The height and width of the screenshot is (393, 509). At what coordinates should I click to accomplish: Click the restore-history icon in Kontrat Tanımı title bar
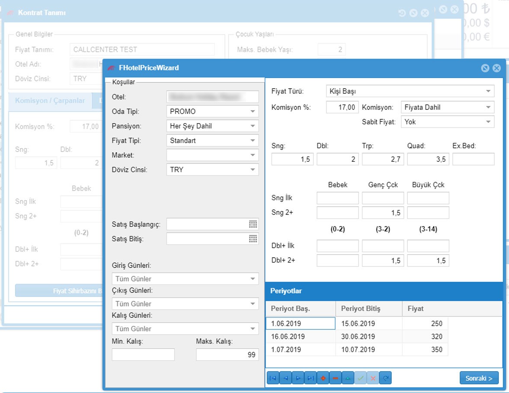click(x=402, y=13)
